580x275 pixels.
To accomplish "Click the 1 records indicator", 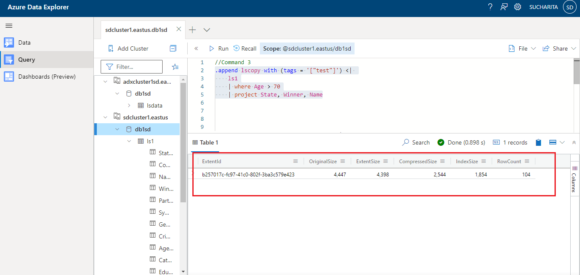I will pos(510,142).
